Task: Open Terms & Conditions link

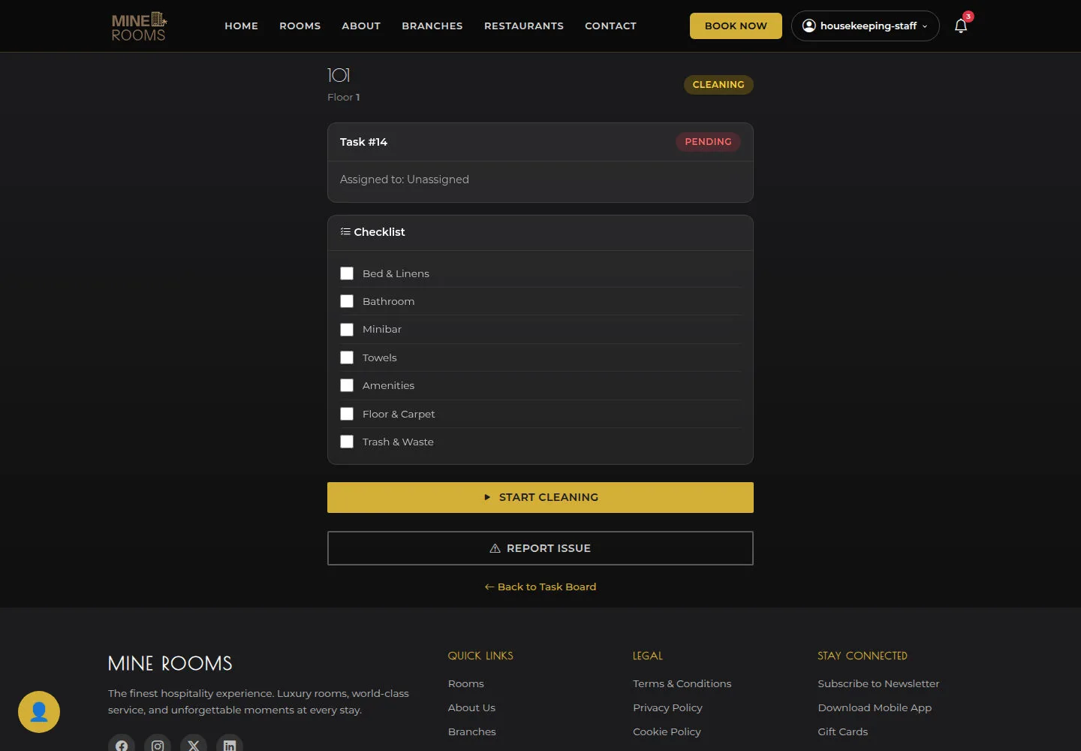Action: coord(682,684)
